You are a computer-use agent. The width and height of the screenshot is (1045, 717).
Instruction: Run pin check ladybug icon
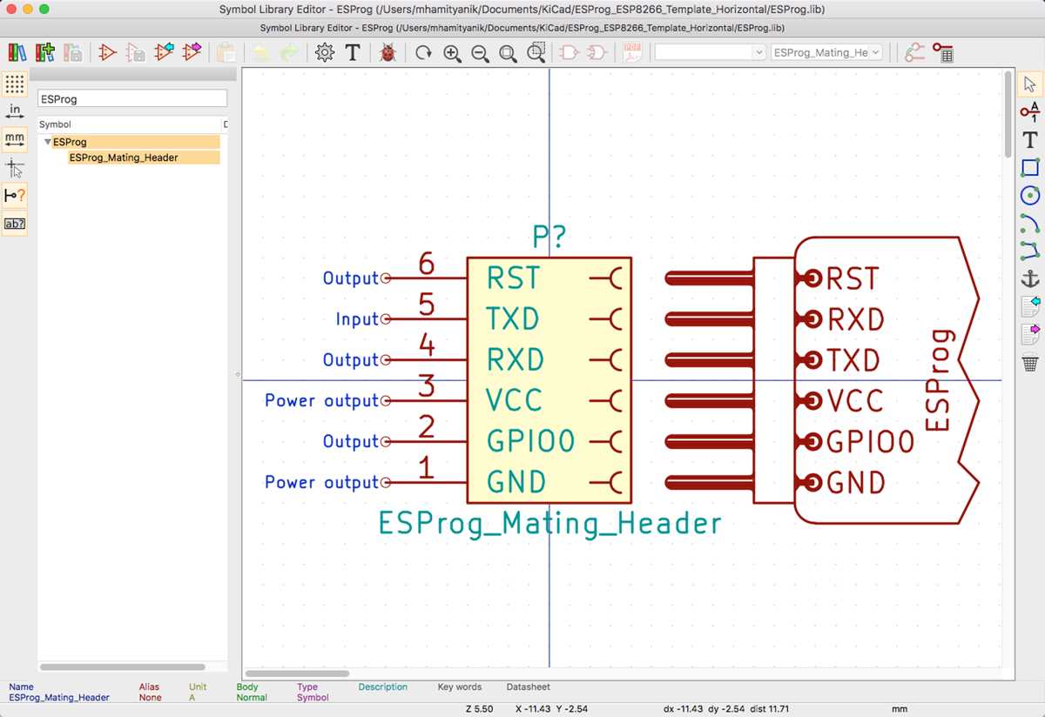388,52
